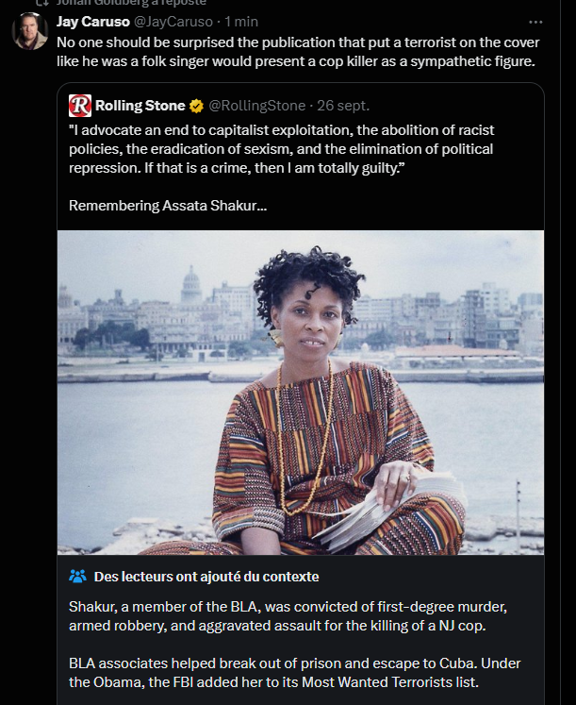576x705 pixels.
Task: Click the gold verified badge
Action: pos(196,106)
